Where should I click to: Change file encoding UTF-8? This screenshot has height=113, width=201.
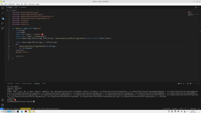(x=181, y=109)
